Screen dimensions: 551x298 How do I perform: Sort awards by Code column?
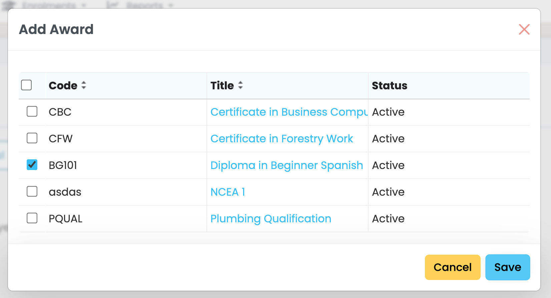[x=84, y=85]
